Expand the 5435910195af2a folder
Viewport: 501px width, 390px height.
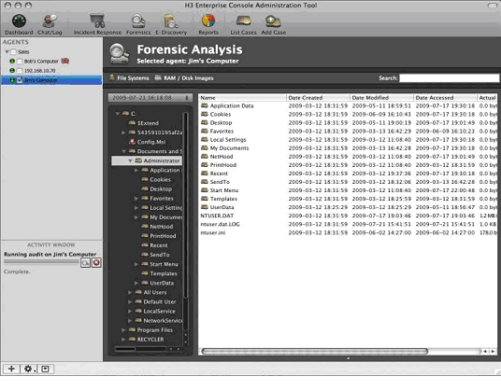[x=123, y=132]
